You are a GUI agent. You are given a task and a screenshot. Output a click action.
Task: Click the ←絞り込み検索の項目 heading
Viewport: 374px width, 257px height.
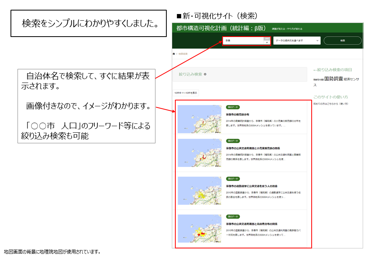click(332, 70)
